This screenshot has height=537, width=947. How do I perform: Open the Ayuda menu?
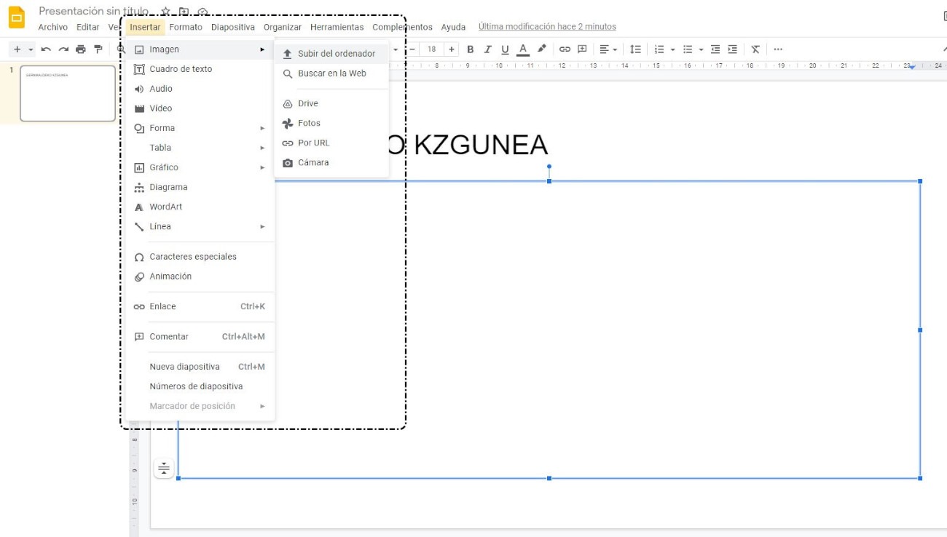pyautogui.click(x=453, y=27)
